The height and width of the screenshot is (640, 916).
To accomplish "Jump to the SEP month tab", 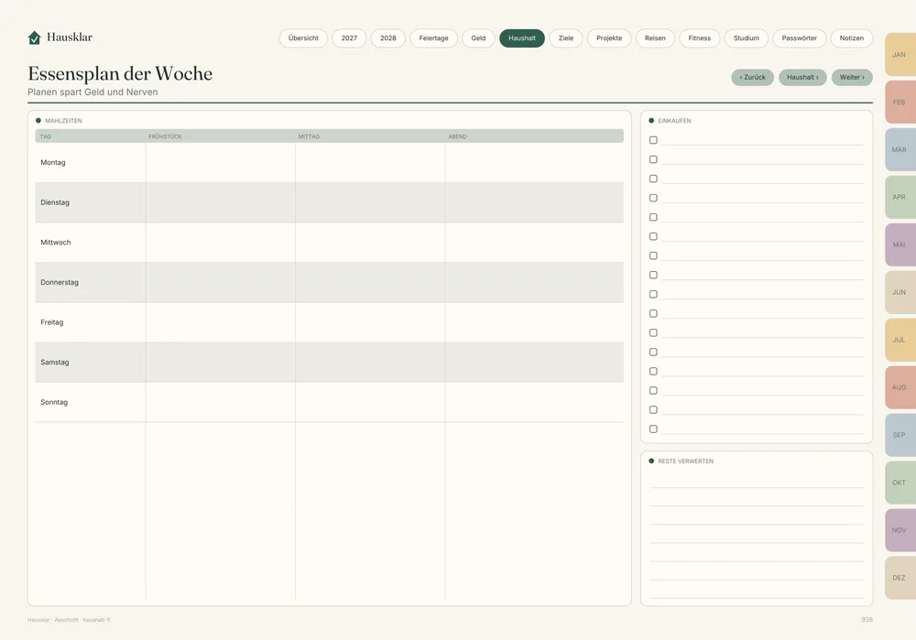I will point(900,435).
